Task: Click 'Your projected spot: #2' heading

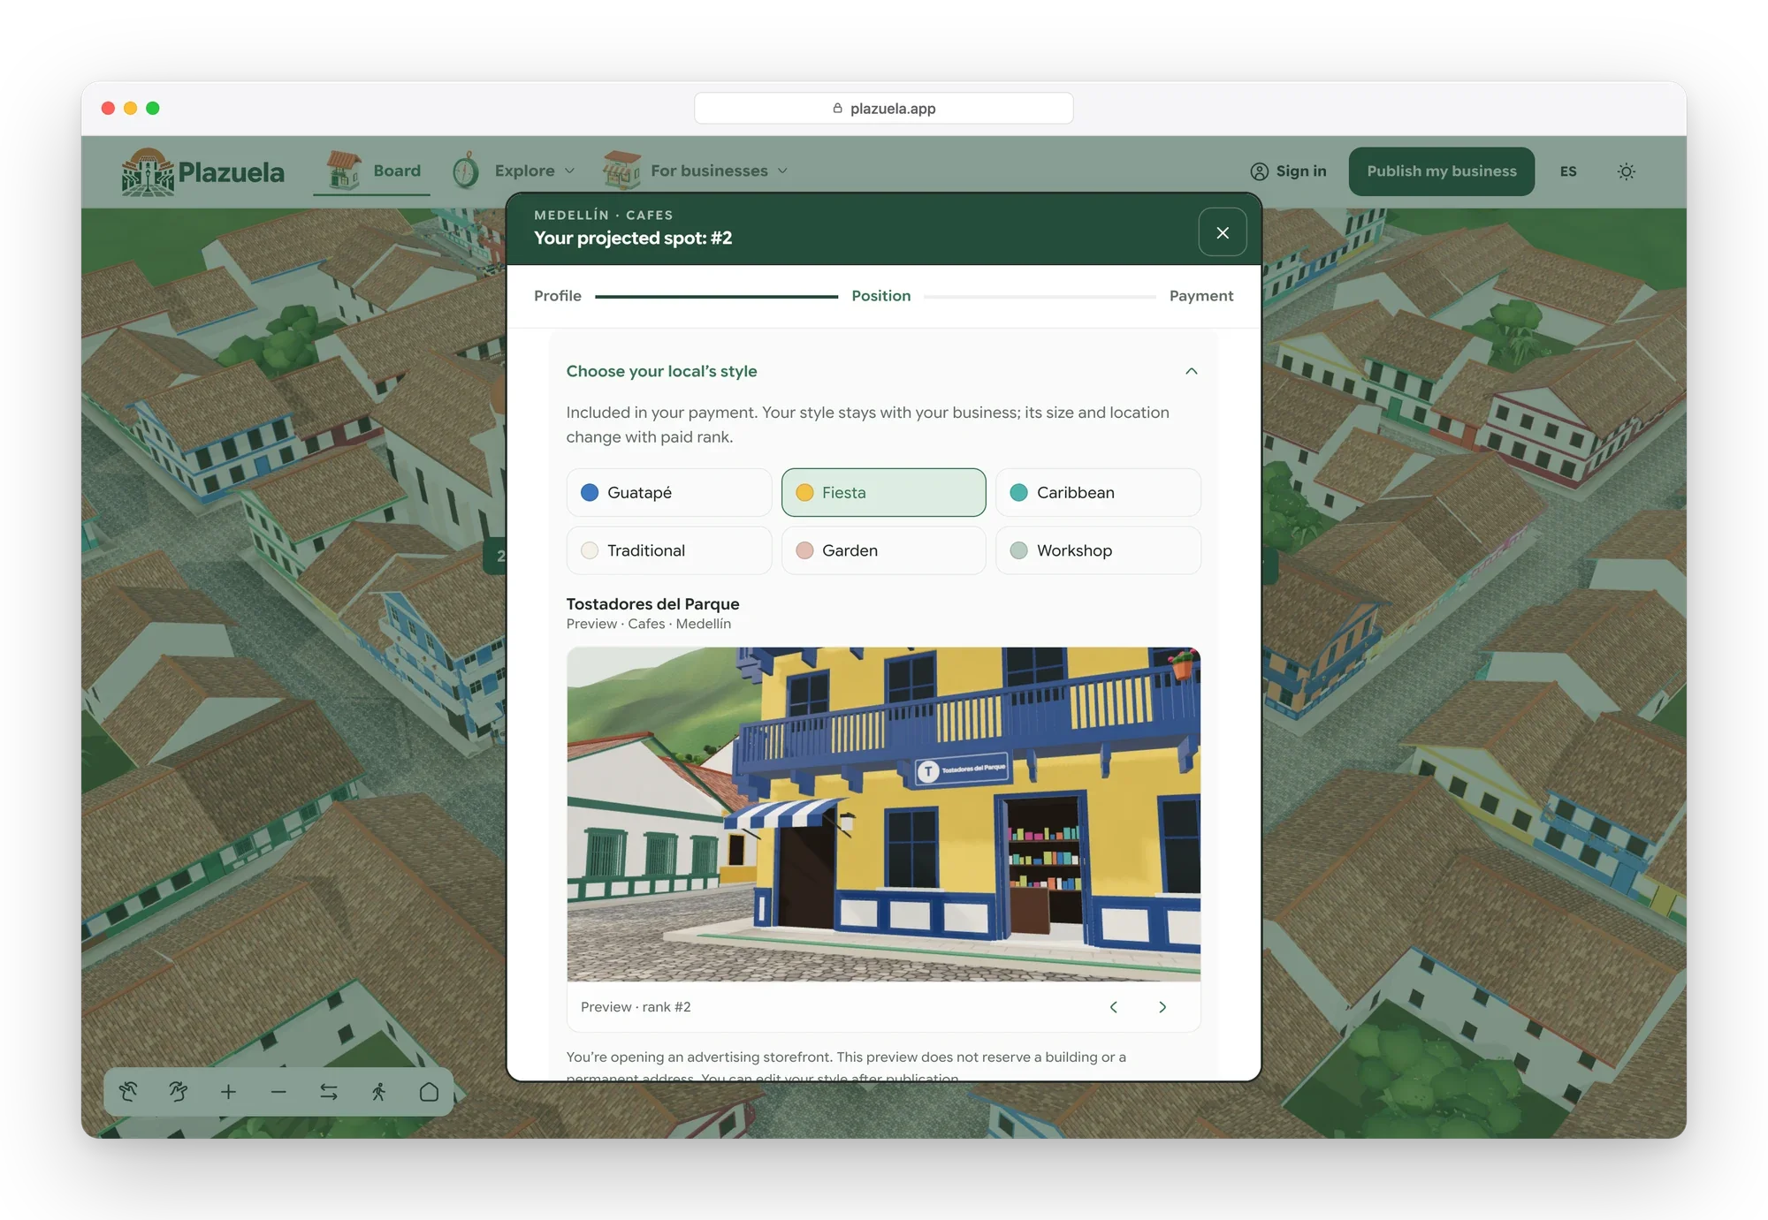Action: pos(633,238)
